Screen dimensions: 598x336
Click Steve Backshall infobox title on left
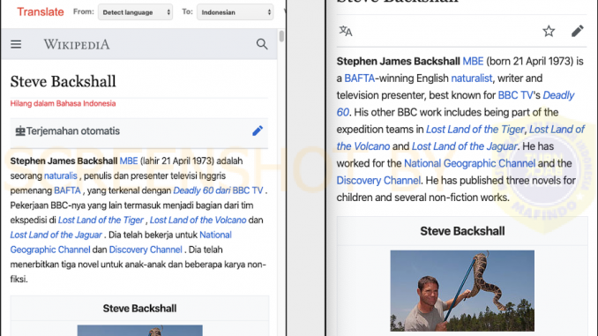click(139, 309)
